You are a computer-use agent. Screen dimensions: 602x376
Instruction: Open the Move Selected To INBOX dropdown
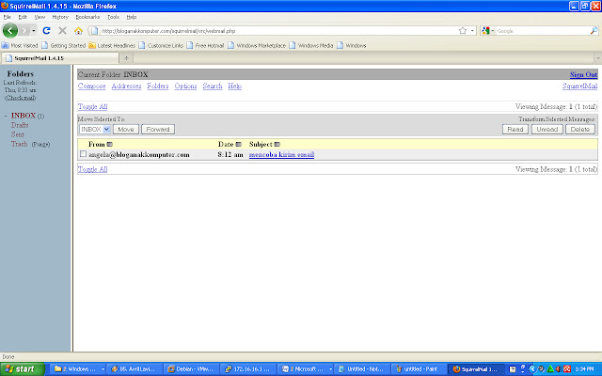(95, 130)
